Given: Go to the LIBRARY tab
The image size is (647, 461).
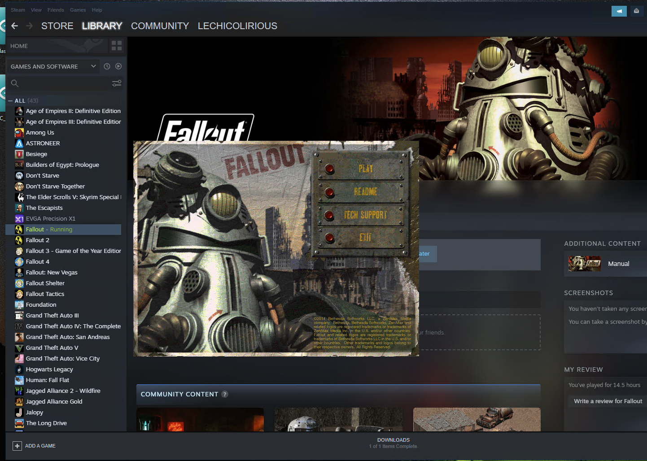Looking at the screenshot, I should pyautogui.click(x=102, y=26).
